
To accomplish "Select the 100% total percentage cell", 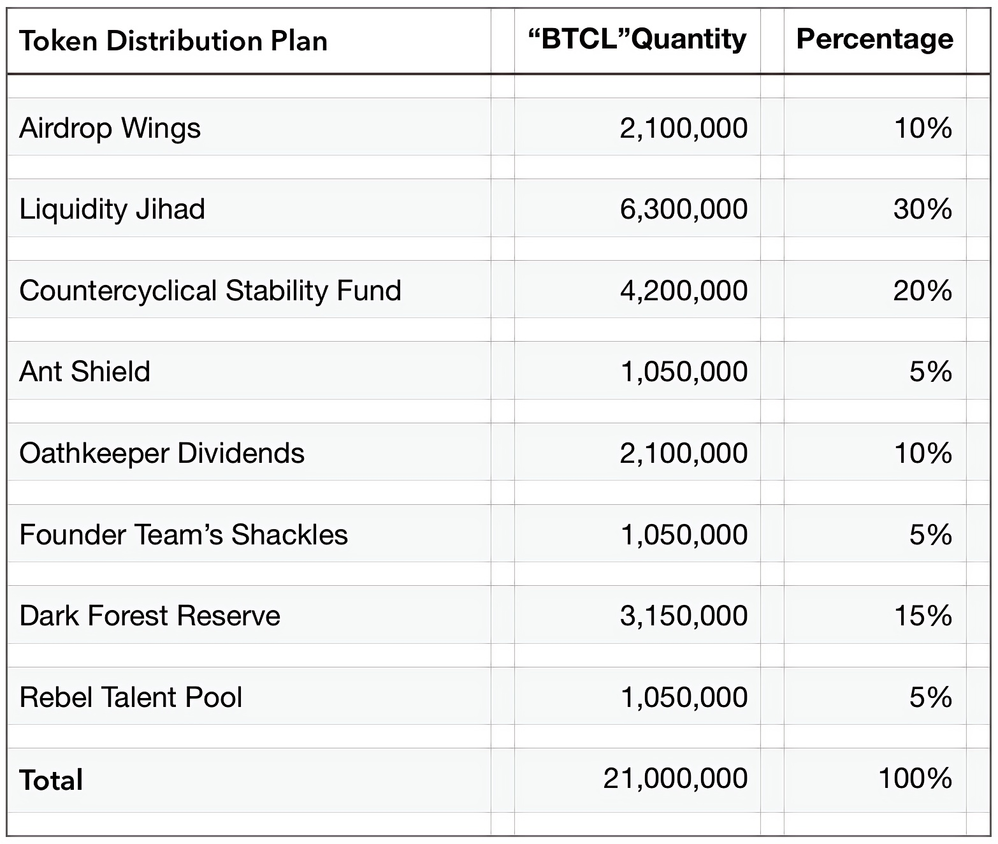I will 915,778.
